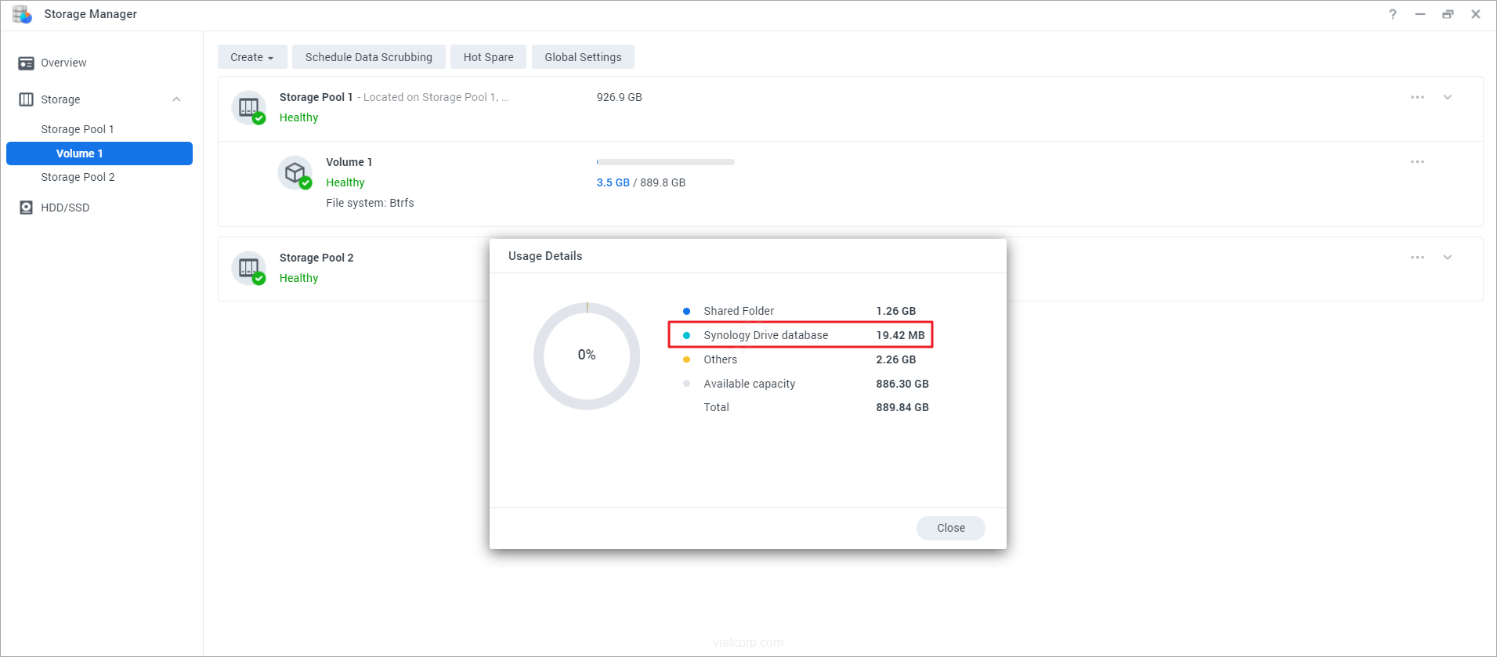Open the Create dropdown menu
Viewport: 1497px width, 657px height.
[252, 57]
